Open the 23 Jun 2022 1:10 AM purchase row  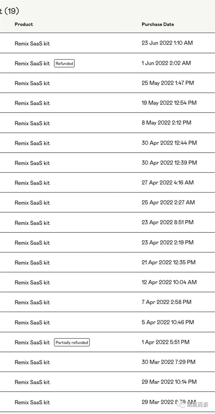point(107,43)
